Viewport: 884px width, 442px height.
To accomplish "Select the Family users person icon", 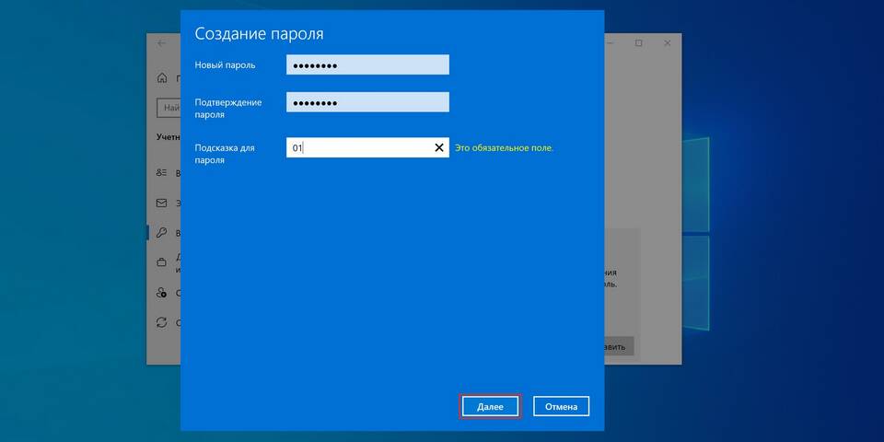I will click(x=162, y=293).
